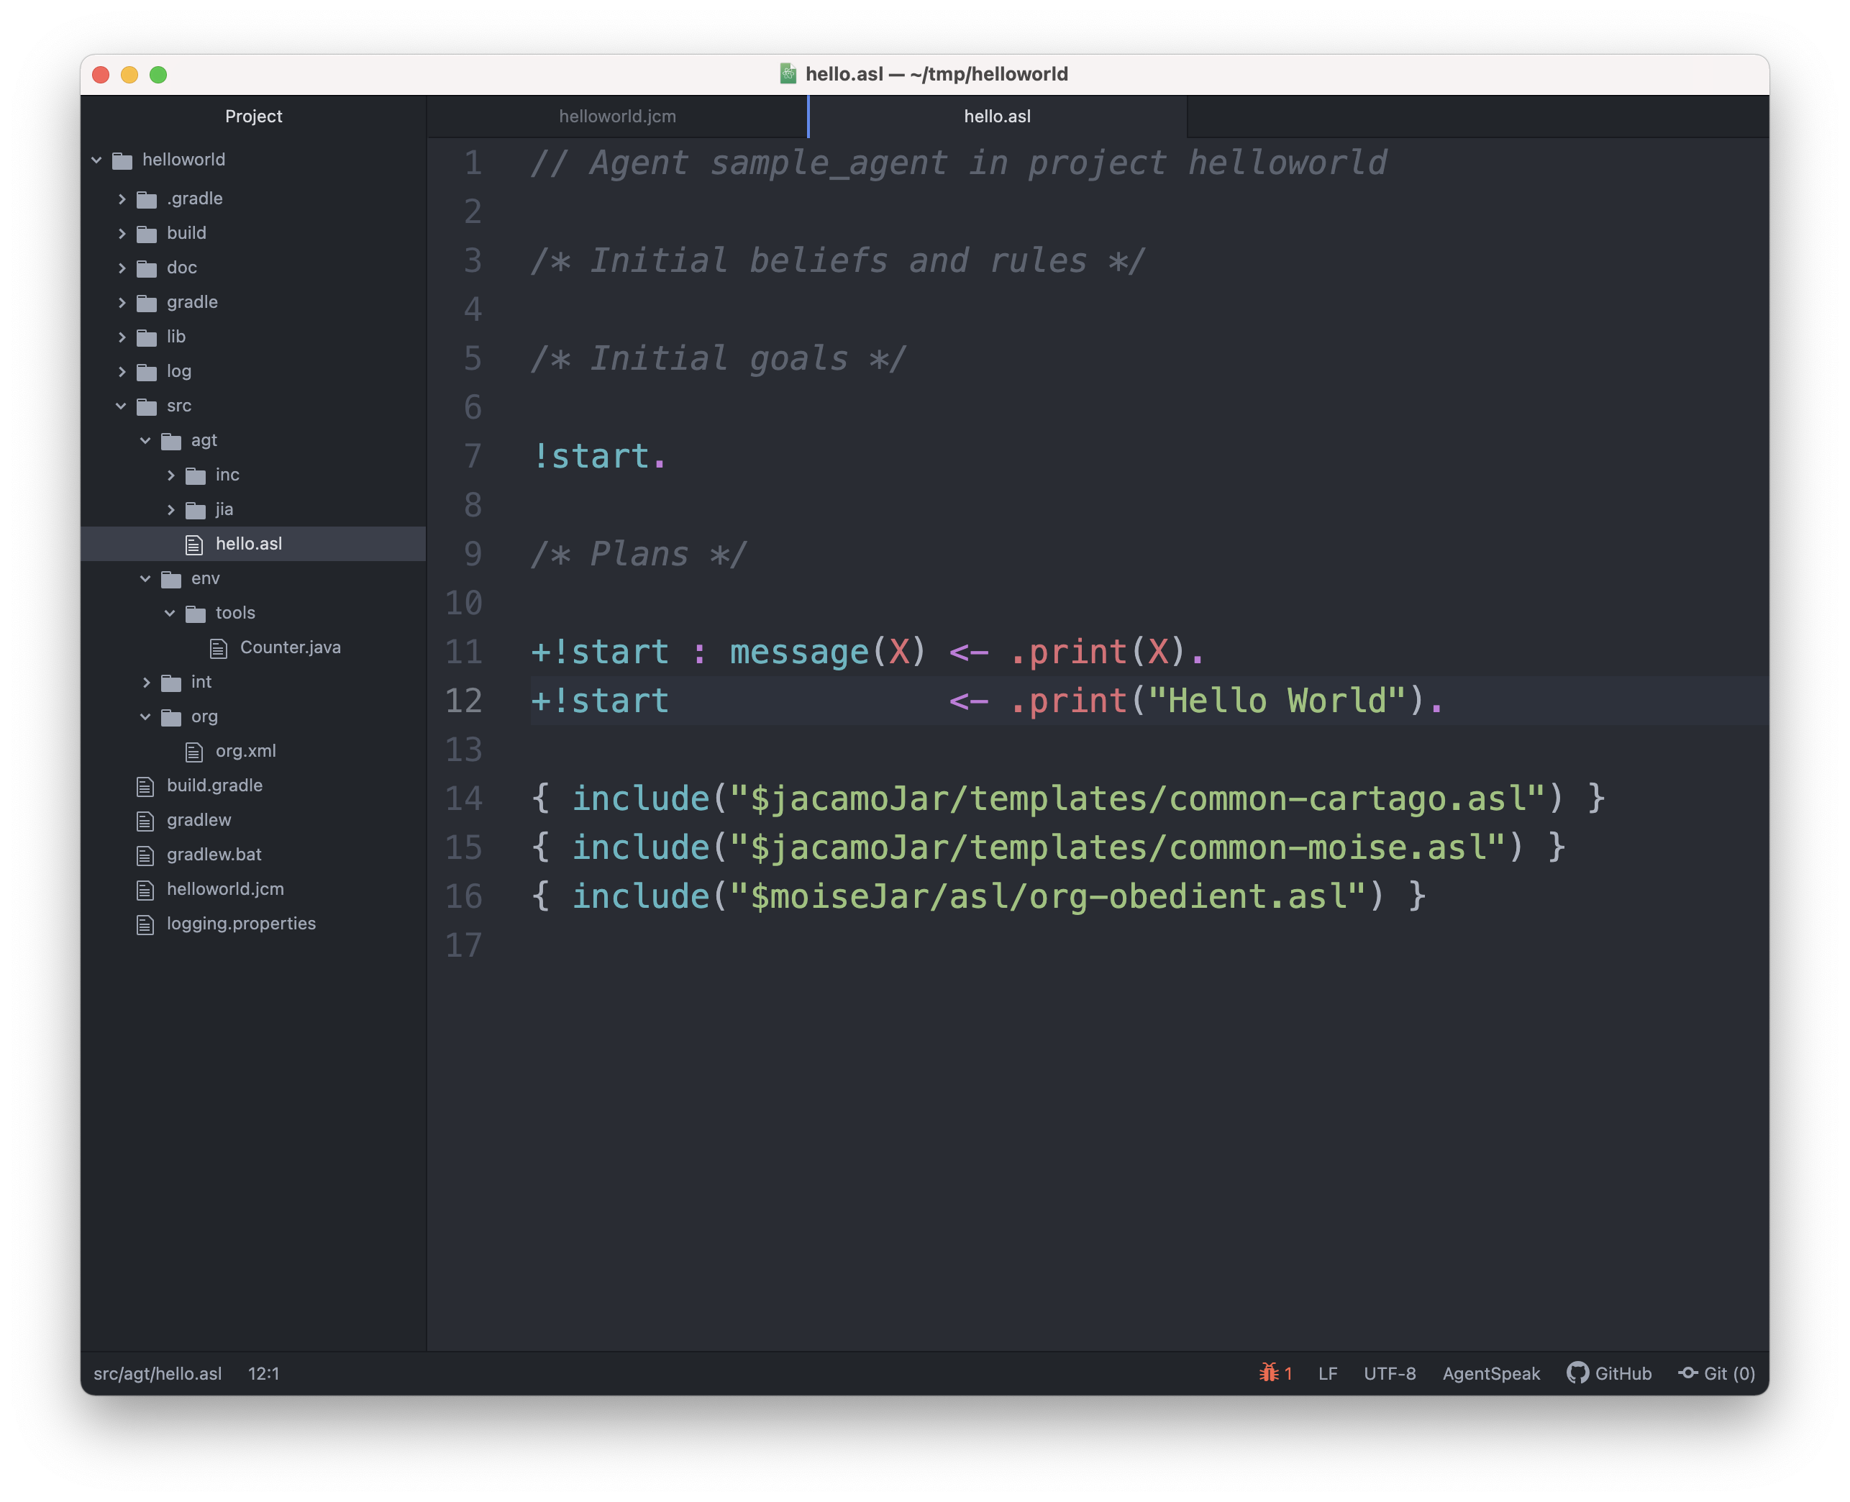
Task: Click the agt folder icon
Action: coord(171,441)
